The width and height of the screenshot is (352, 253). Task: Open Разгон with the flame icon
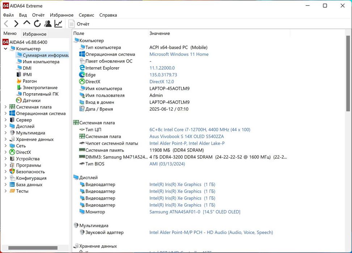(x=30, y=81)
